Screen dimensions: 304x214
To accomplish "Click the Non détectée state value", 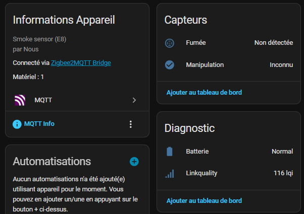I will (x=273, y=43).
